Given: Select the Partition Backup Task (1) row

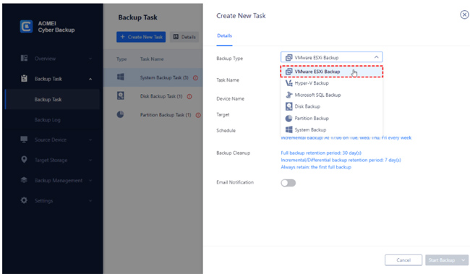Looking at the screenshot, I should pos(153,115).
